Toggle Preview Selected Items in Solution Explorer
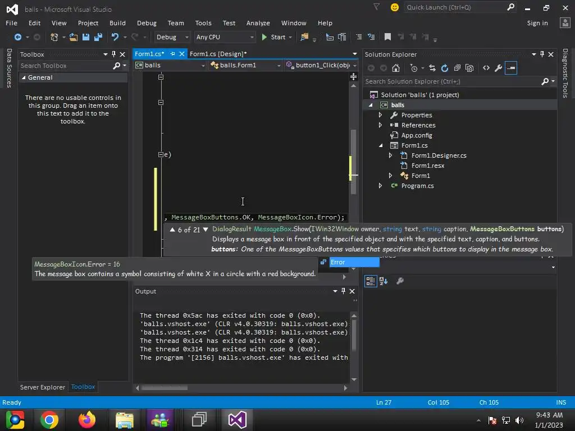This screenshot has height=431, width=575. point(511,68)
